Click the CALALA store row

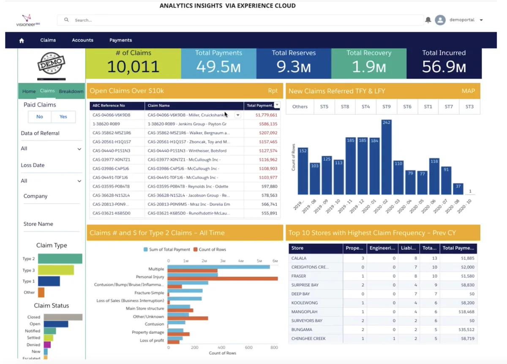(383, 258)
